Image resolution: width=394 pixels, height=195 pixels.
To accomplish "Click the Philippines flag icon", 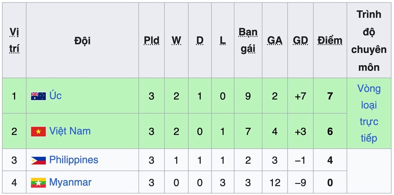I will pyautogui.click(x=38, y=160).
